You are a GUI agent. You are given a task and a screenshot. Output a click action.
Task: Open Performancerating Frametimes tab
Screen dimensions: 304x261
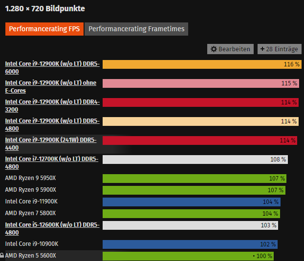point(136,29)
